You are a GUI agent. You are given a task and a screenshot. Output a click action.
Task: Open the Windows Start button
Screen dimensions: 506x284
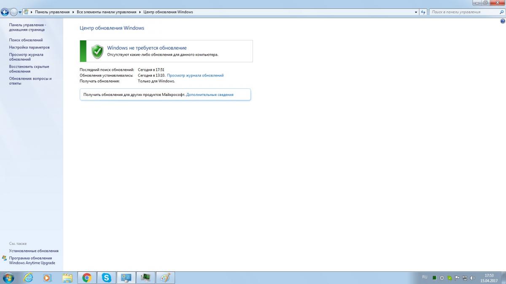pos(8,278)
